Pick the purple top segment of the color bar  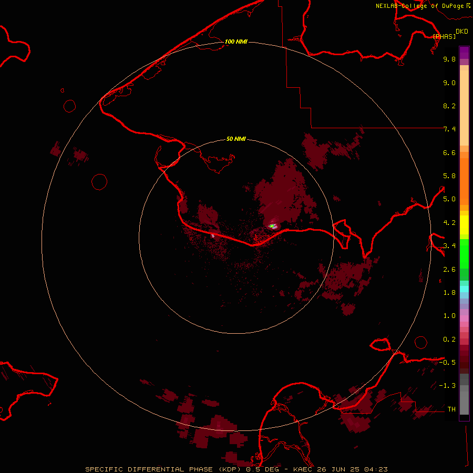tap(464, 53)
